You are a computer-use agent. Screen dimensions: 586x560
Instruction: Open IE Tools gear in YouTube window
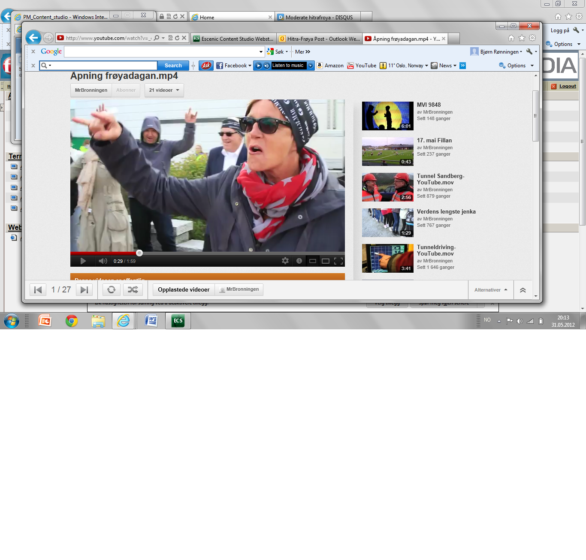(x=532, y=38)
